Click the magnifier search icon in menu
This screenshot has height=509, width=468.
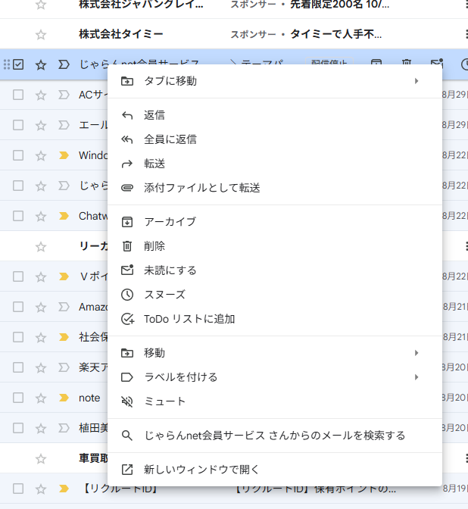click(x=127, y=436)
